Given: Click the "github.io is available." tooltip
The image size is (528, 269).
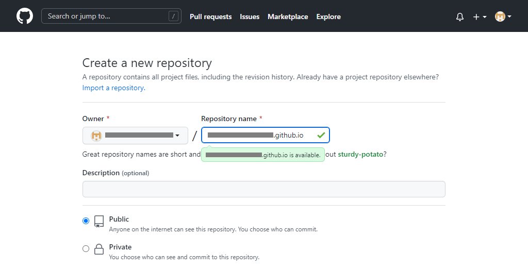Looking at the screenshot, I should pyautogui.click(x=263, y=155).
